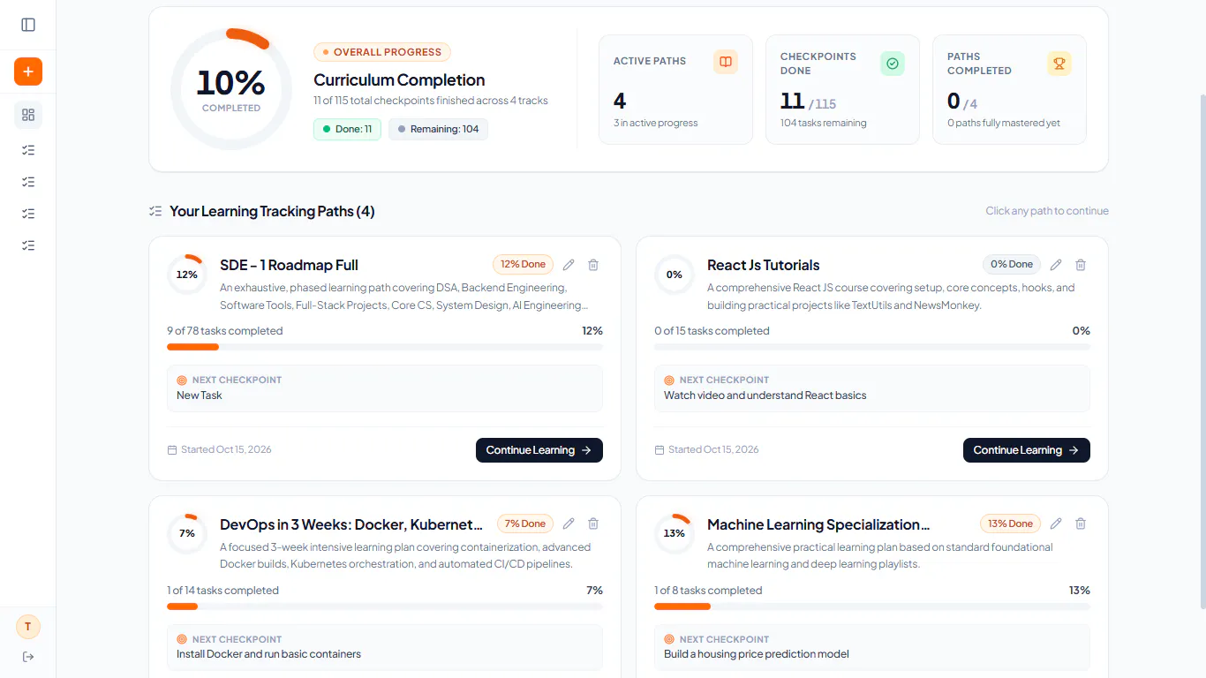Viewport: 1206px width, 678px height.
Task: Continue Learning on SDE – 1 Roadmap
Action: [x=539, y=450]
